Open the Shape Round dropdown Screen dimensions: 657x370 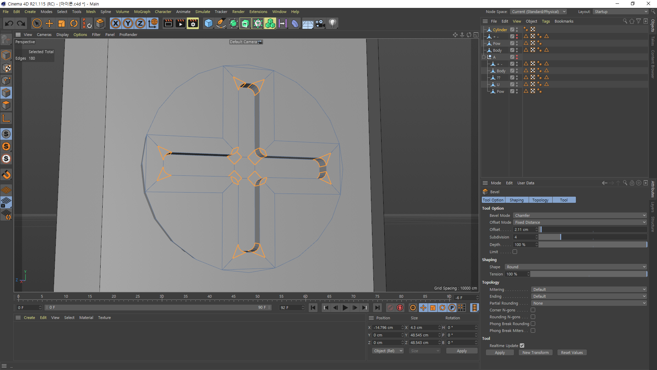[576, 267]
